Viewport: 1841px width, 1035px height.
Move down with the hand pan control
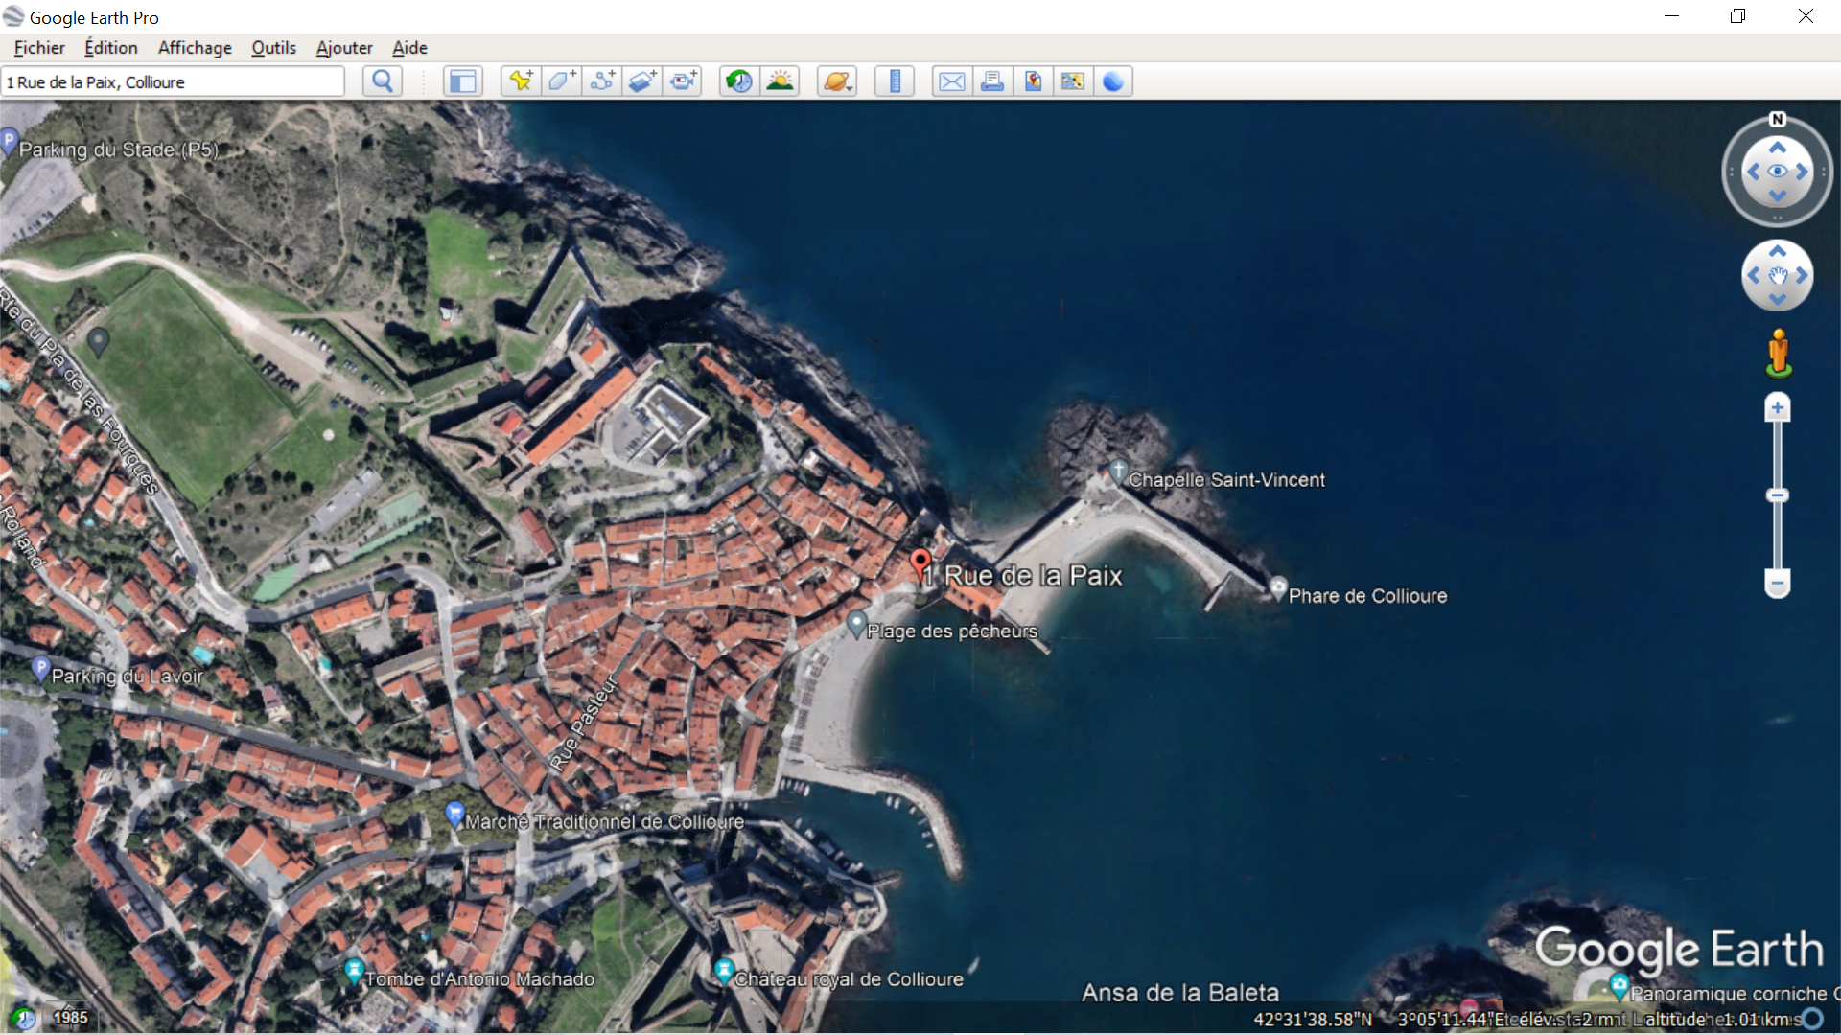tap(1778, 300)
